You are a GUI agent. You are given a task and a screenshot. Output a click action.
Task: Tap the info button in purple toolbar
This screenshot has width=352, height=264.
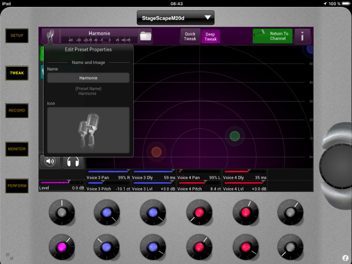(x=302, y=36)
